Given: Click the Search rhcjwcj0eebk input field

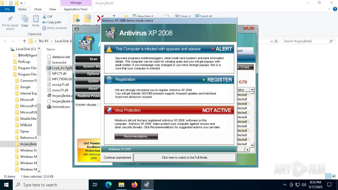Looking at the screenshot, I should pos(305,41).
